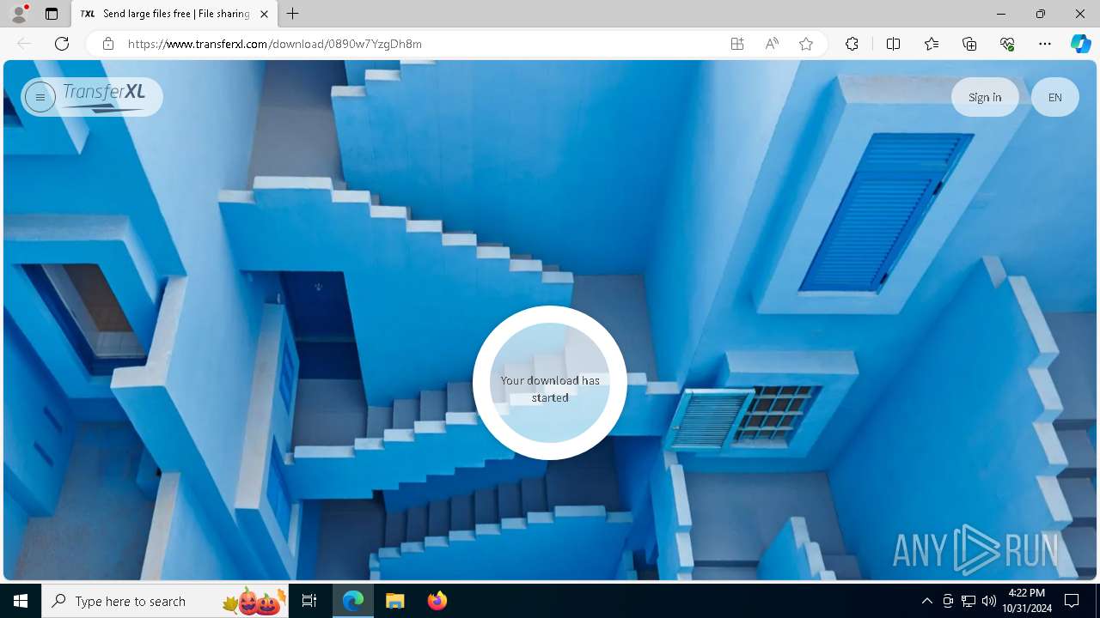Open the clock showing 4:22 PM
The height and width of the screenshot is (618, 1100).
pos(1026,601)
